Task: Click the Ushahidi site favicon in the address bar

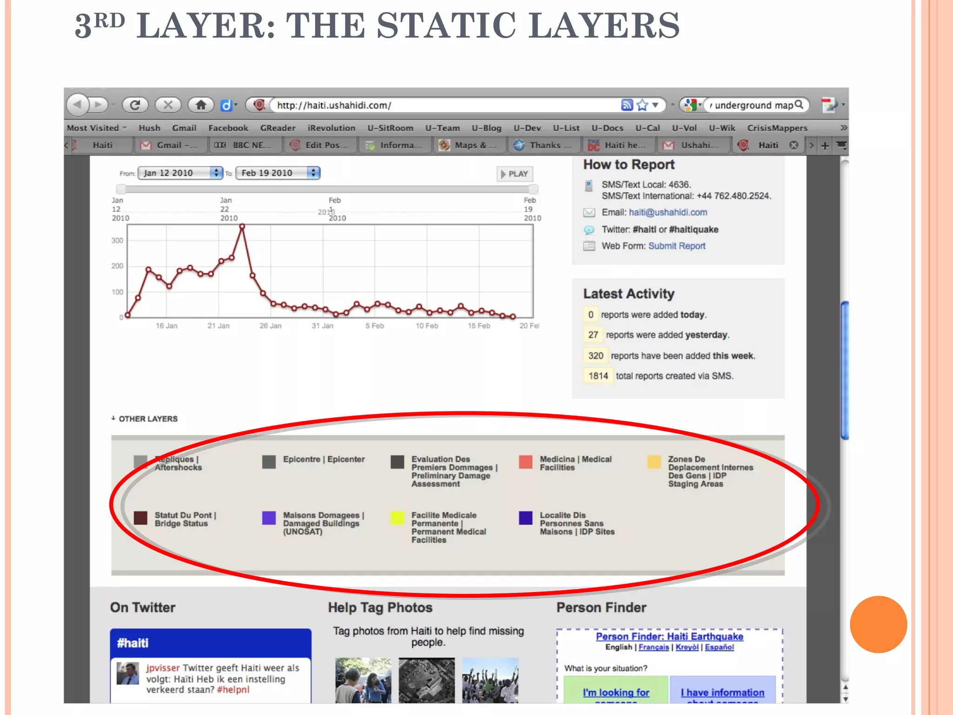Action: (x=259, y=105)
